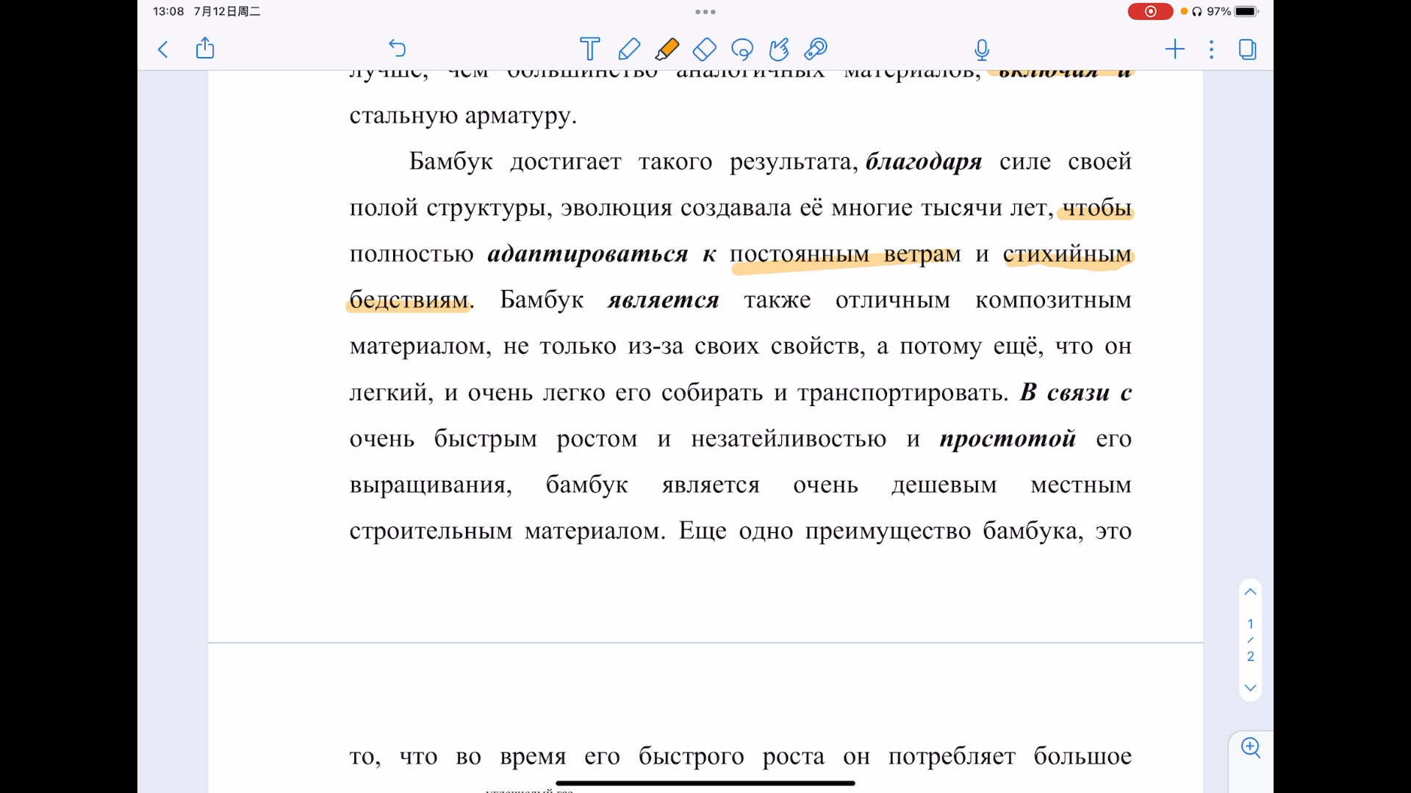Select the Pen tool
Screen dimensions: 1411x793
click(x=629, y=48)
